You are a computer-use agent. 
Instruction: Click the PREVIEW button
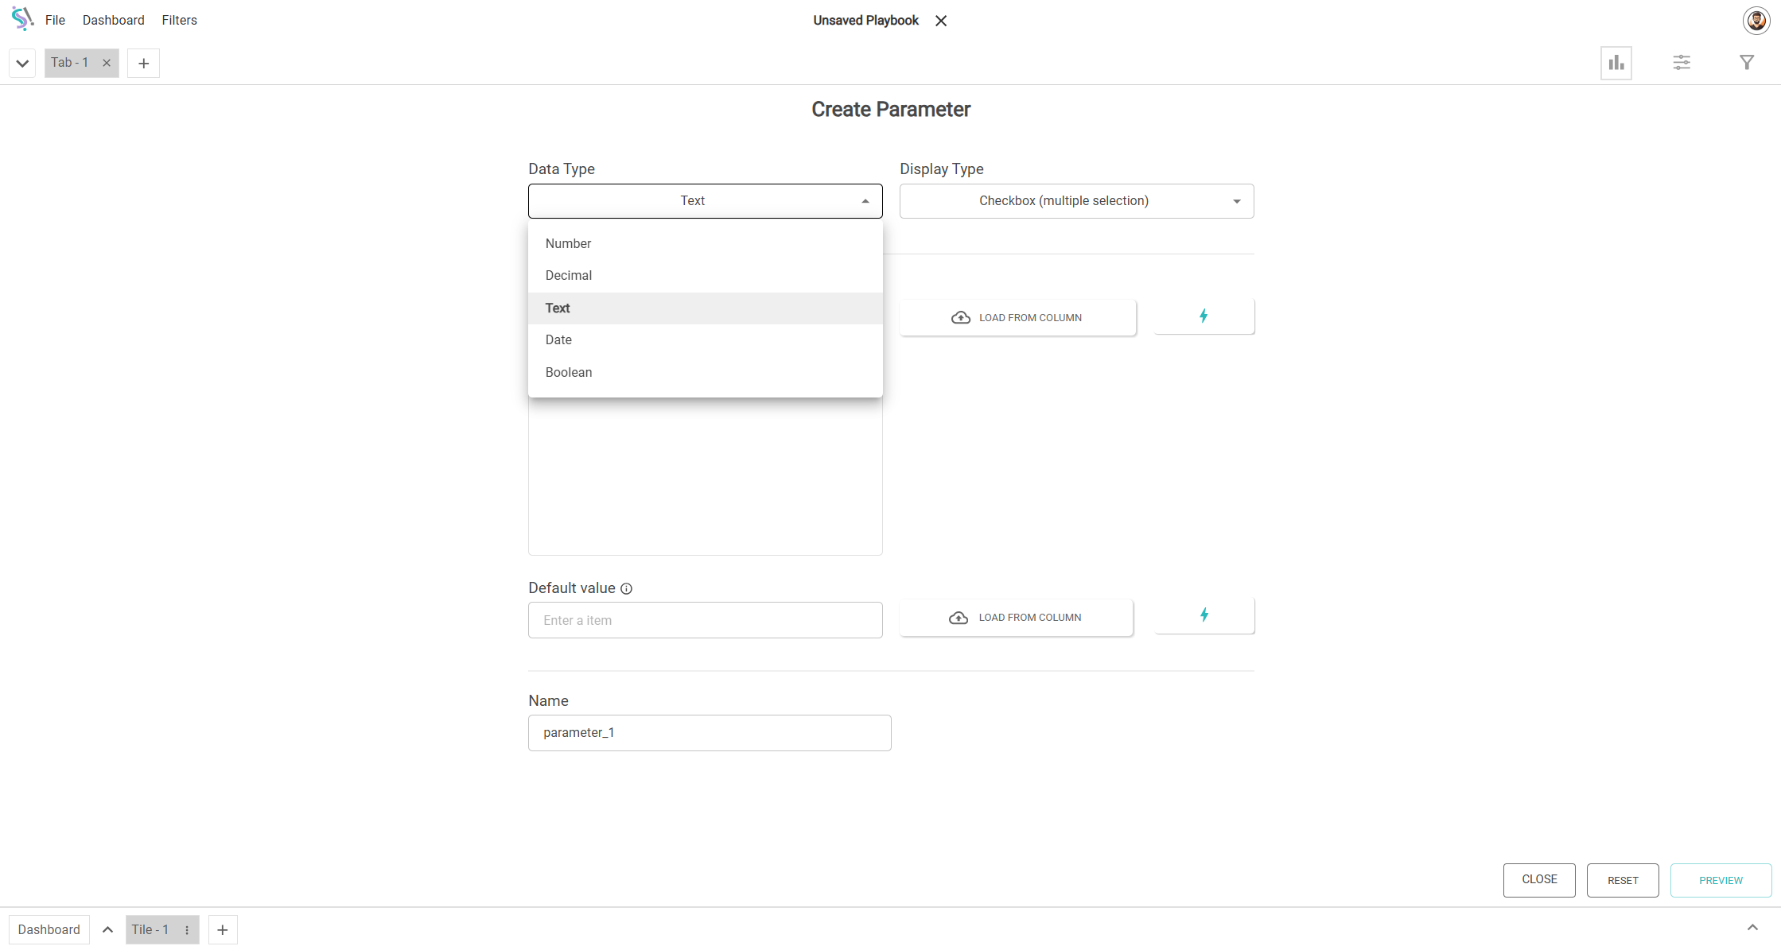coord(1720,881)
